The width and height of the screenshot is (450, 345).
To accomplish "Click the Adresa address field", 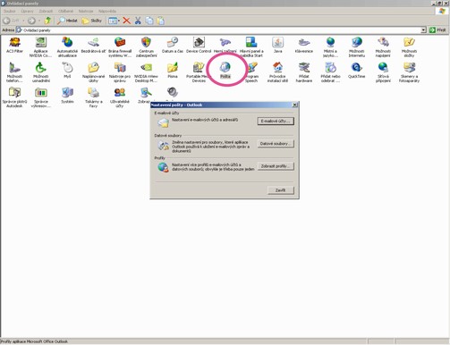I will (221, 30).
